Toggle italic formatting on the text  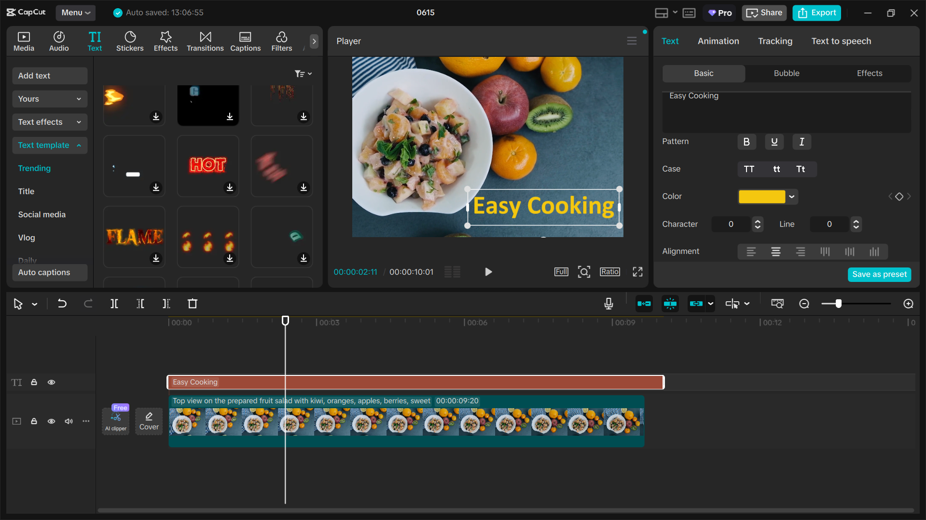pos(801,142)
